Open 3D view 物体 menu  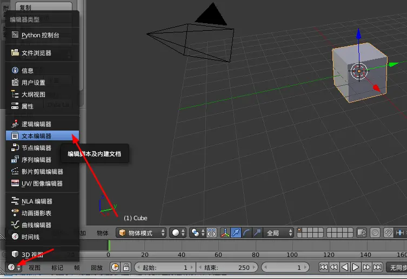pos(103,233)
